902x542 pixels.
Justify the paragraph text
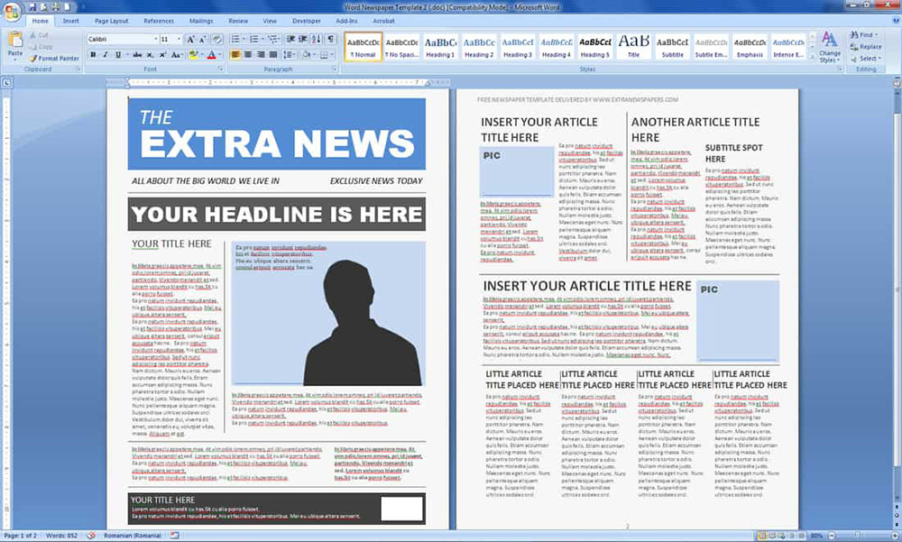273,55
